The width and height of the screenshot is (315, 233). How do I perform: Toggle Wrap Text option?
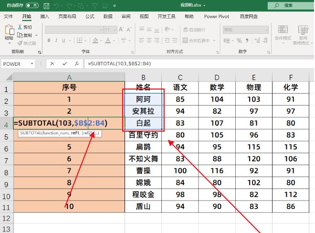(194, 30)
